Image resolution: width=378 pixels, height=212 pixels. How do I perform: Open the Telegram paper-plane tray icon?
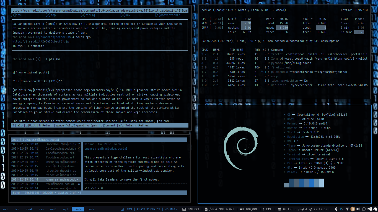(370, 209)
